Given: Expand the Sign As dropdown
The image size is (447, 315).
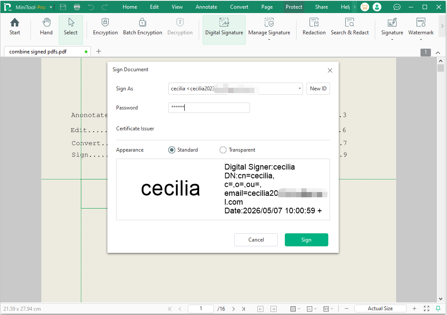Looking at the screenshot, I should click(x=300, y=89).
